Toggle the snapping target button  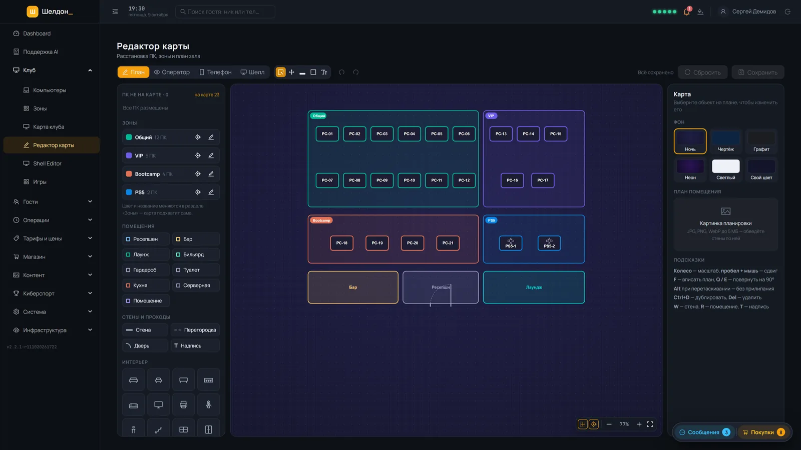594,424
